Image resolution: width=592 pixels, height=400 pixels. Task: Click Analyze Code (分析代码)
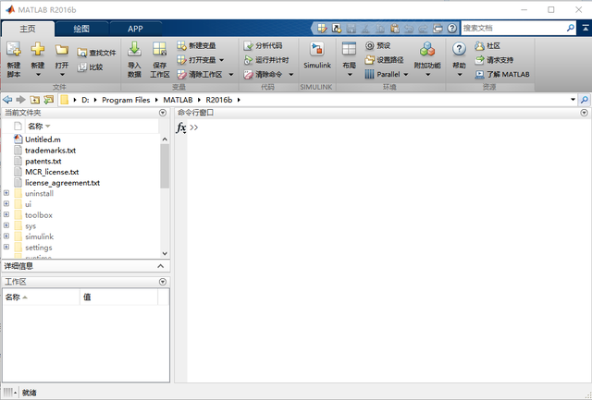pos(263,45)
